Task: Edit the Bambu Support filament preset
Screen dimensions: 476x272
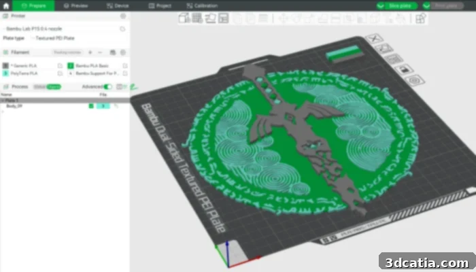Action: [x=124, y=73]
